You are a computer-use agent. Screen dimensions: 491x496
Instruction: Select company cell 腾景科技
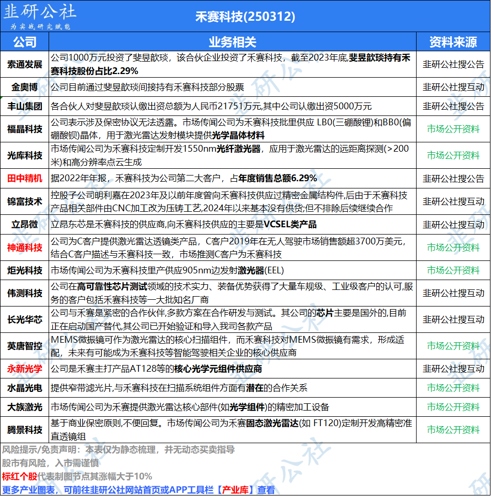pos(25,430)
